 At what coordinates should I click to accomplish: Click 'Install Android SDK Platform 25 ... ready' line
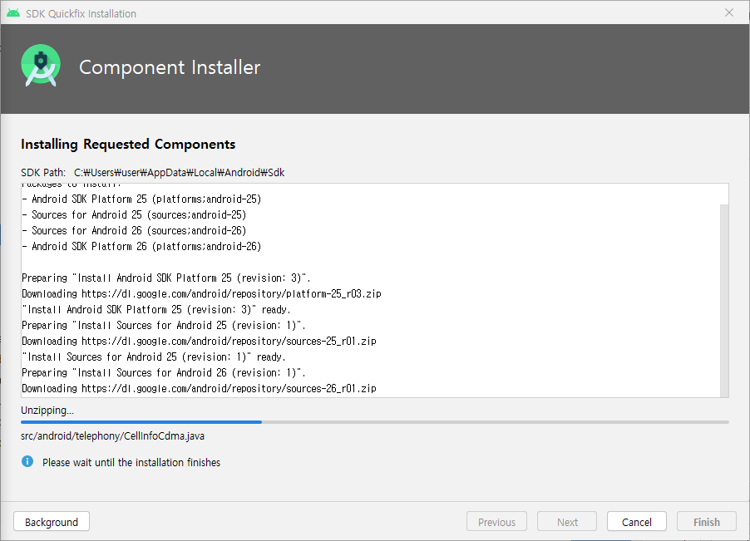point(156,309)
